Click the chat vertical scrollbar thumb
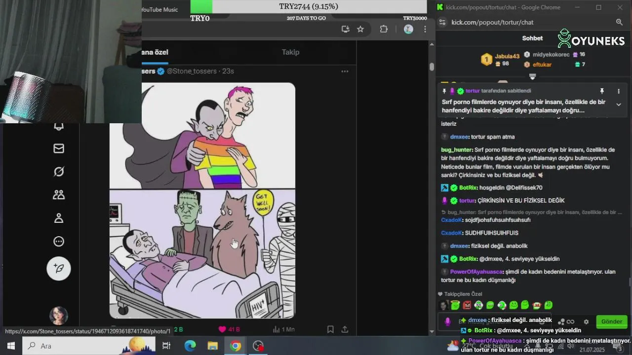 630,282
